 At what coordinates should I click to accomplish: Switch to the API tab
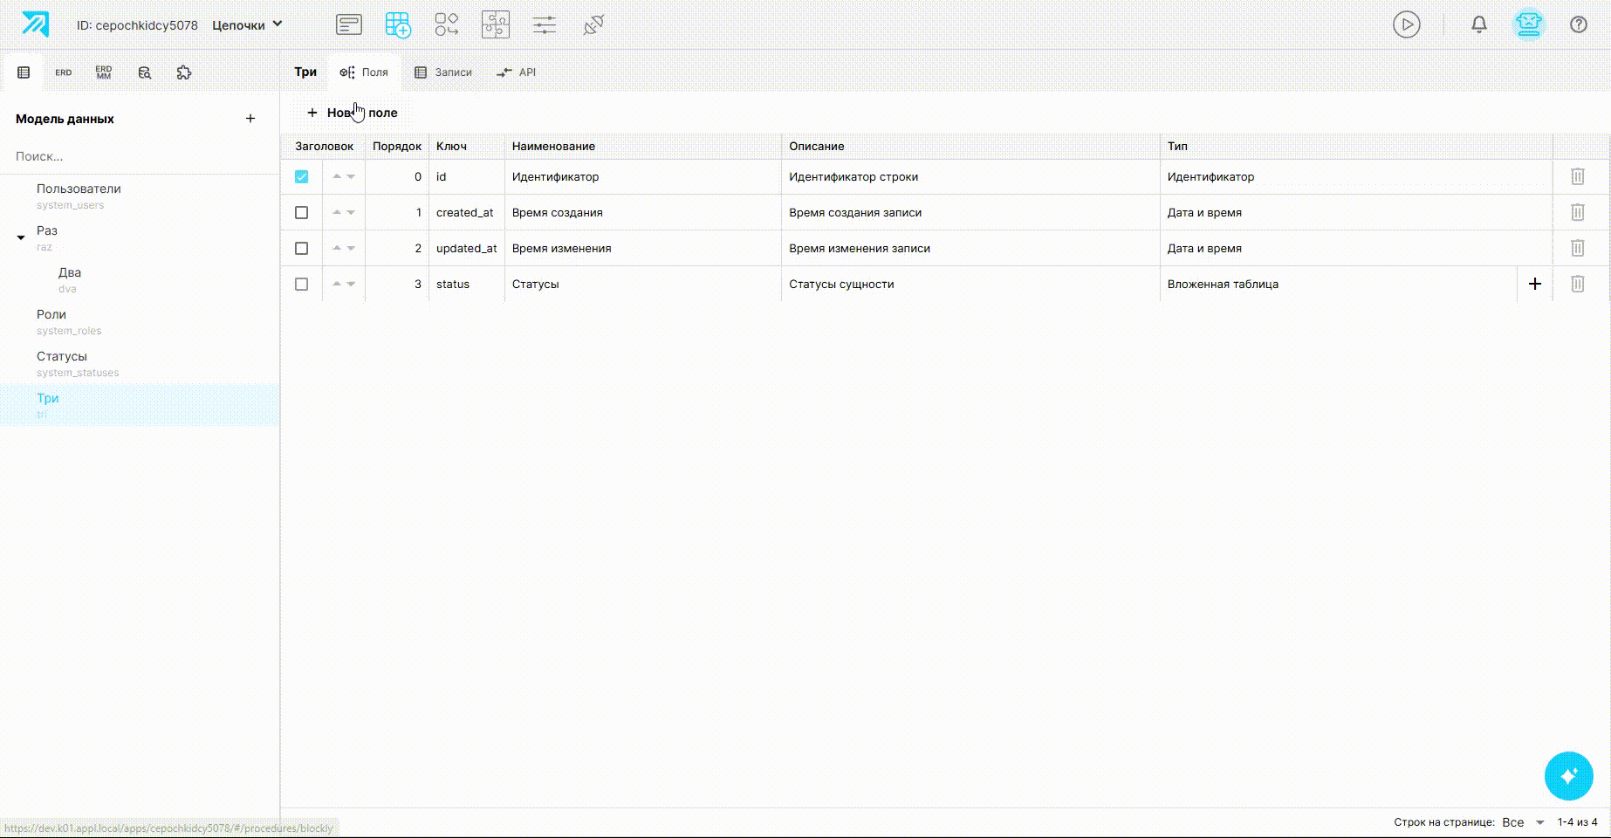[517, 72]
